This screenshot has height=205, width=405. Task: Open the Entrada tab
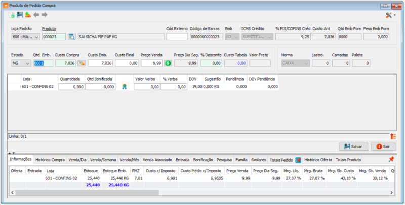[183, 160]
